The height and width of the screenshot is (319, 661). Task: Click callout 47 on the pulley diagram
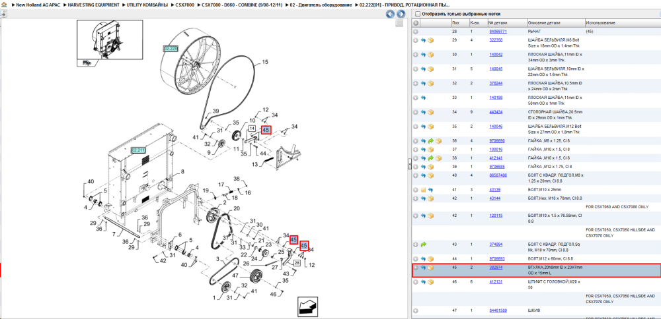click(x=236, y=275)
